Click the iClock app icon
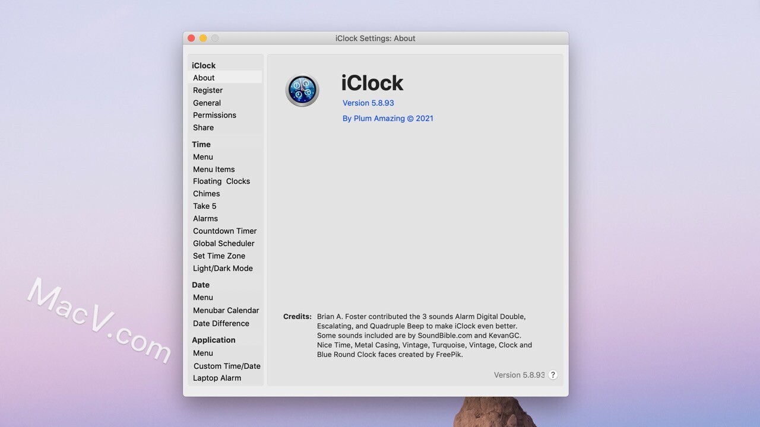760x427 pixels. [x=302, y=90]
